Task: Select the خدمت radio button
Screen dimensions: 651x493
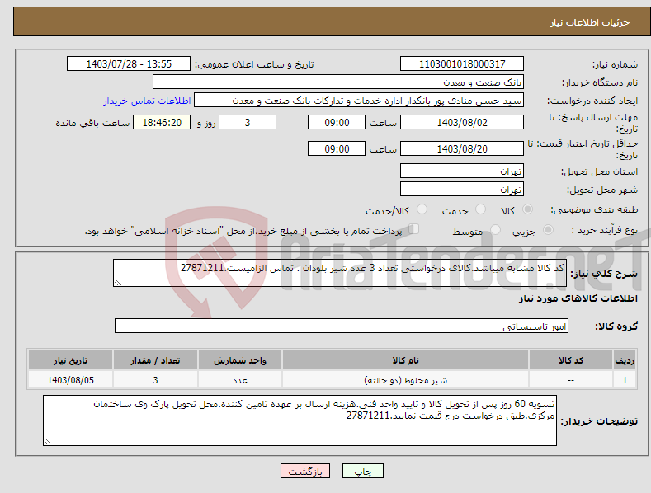Action: click(x=480, y=209)
